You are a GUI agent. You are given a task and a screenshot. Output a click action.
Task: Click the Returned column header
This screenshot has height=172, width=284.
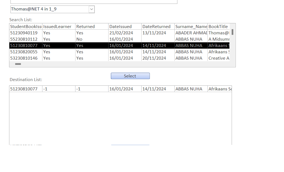[x=92, y=27]
